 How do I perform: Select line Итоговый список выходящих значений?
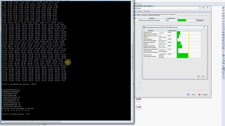(17, 108)
